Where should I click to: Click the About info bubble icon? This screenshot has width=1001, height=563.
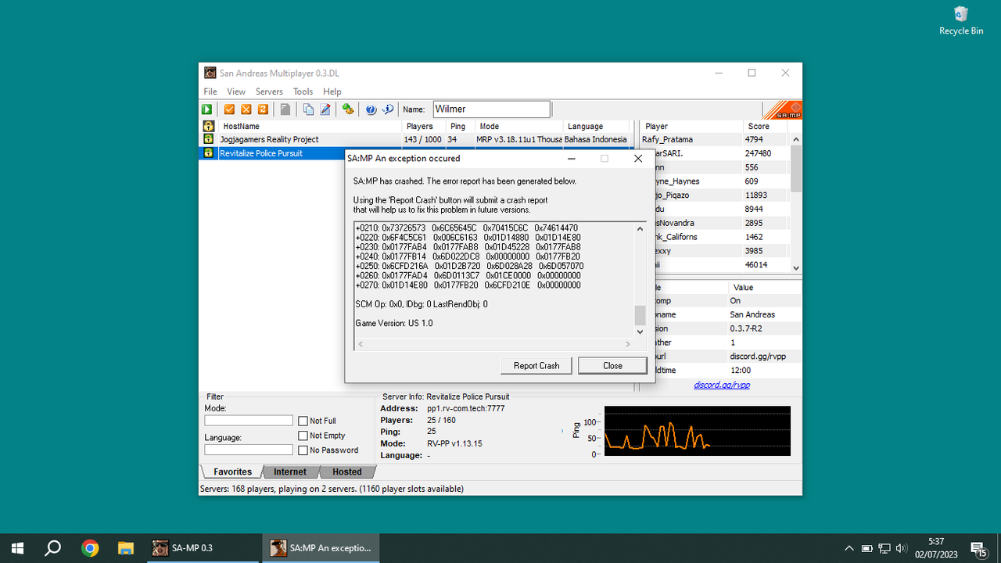pos(388,109)
